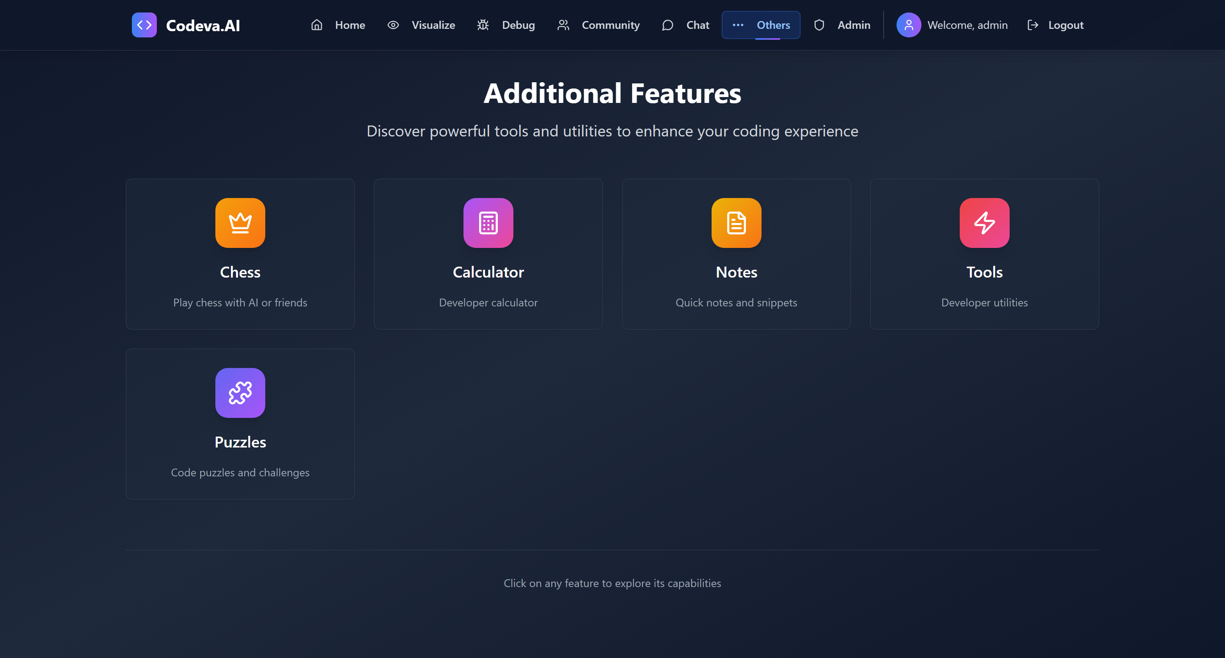Image resolution: width=1225 pixels, height=658 pixels.
Task: Click the admin user avatar icon
Action: [908, 25]
